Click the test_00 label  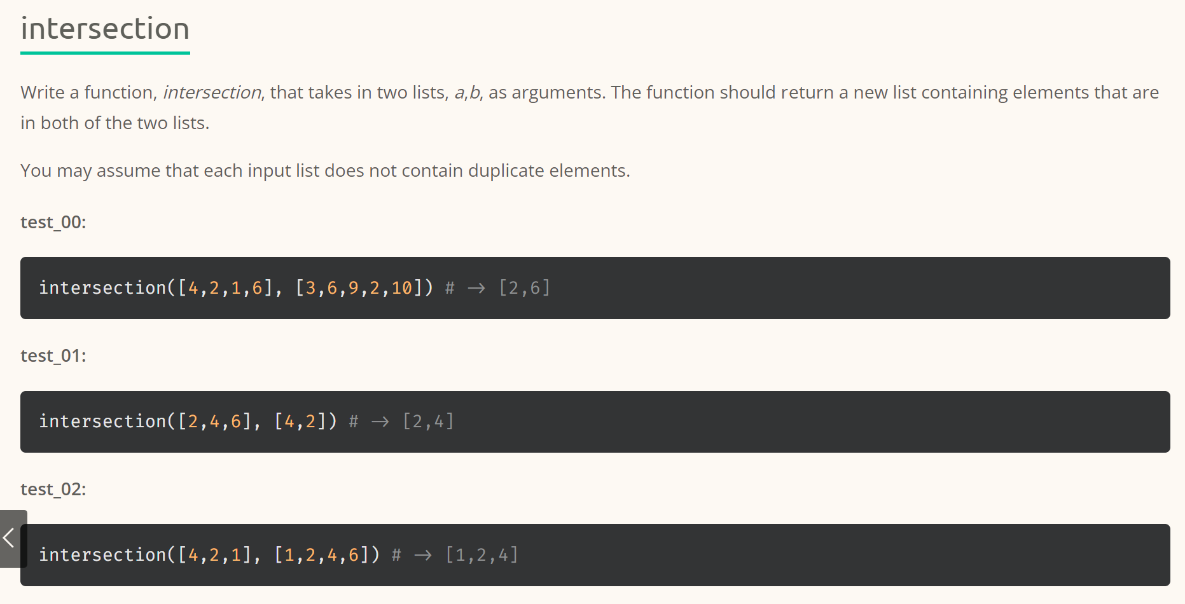point(53,223)
